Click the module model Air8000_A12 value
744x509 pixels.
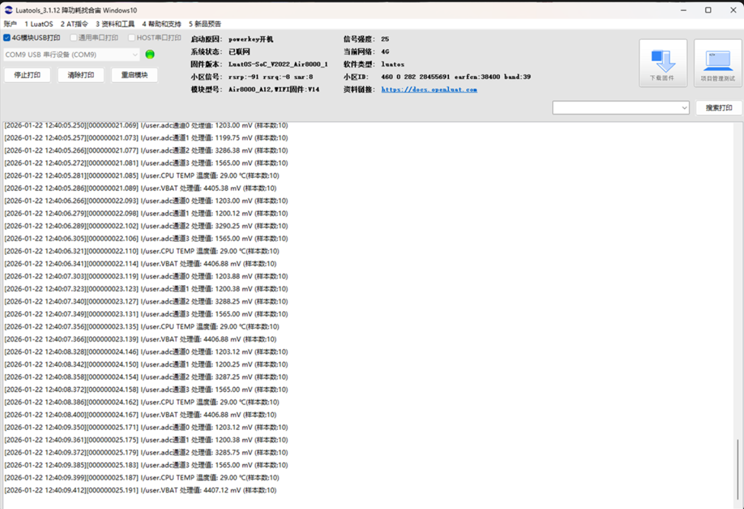coord(274,90)
